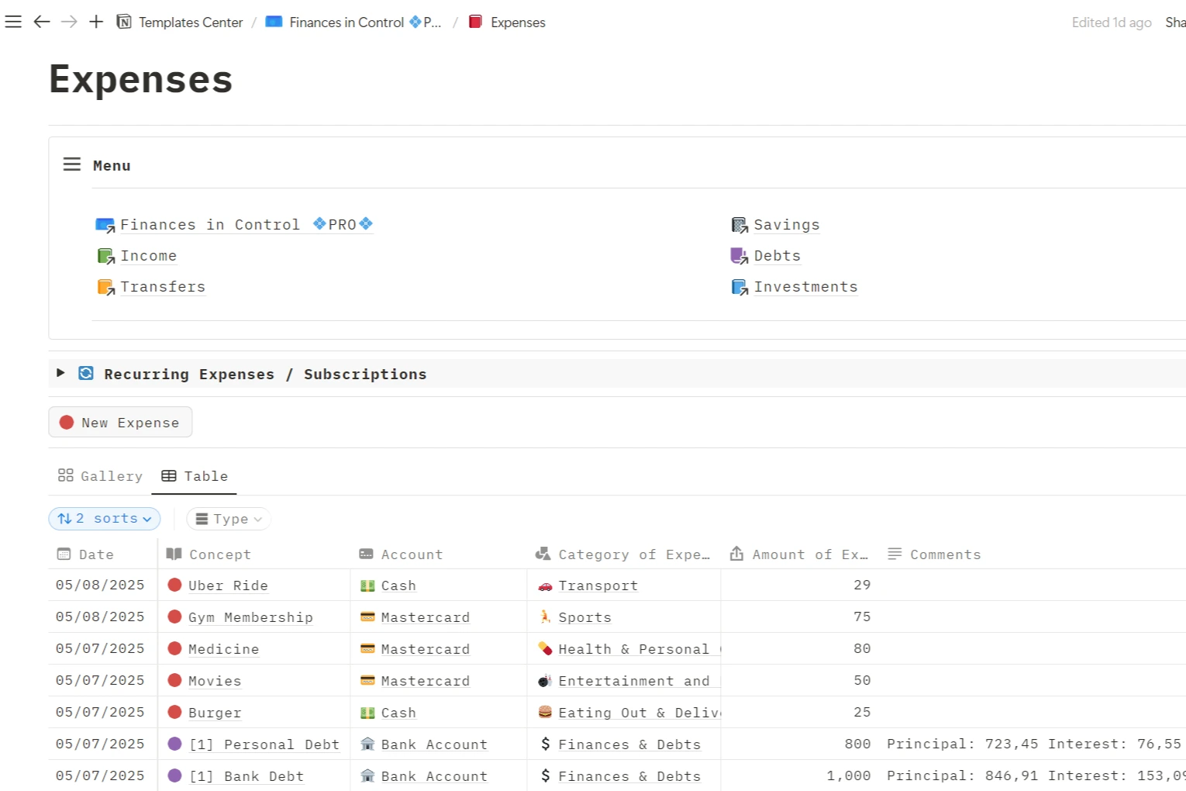
Task: Click the plus new page icon
Action: (96, 22)
